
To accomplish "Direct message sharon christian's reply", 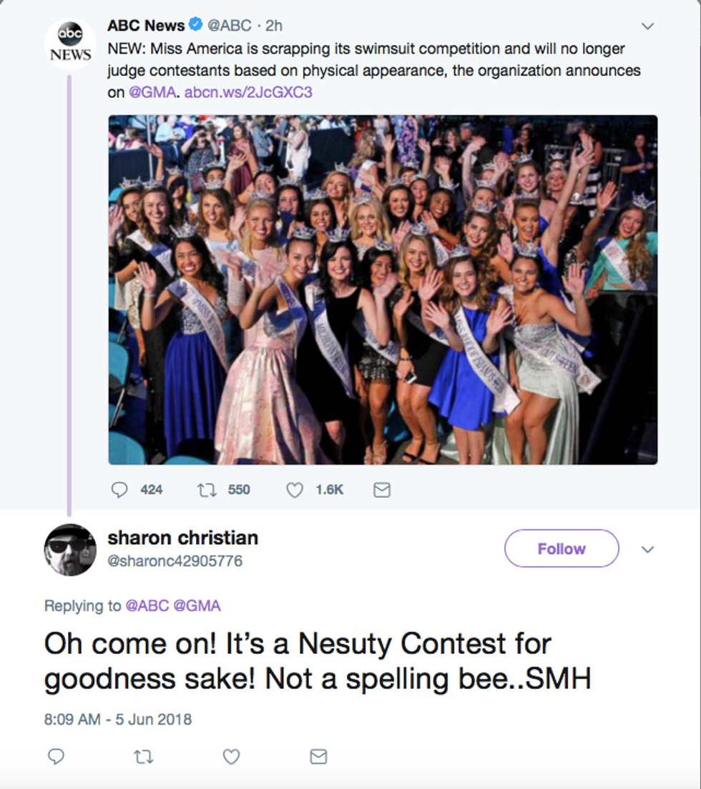I will click(318, 756).
